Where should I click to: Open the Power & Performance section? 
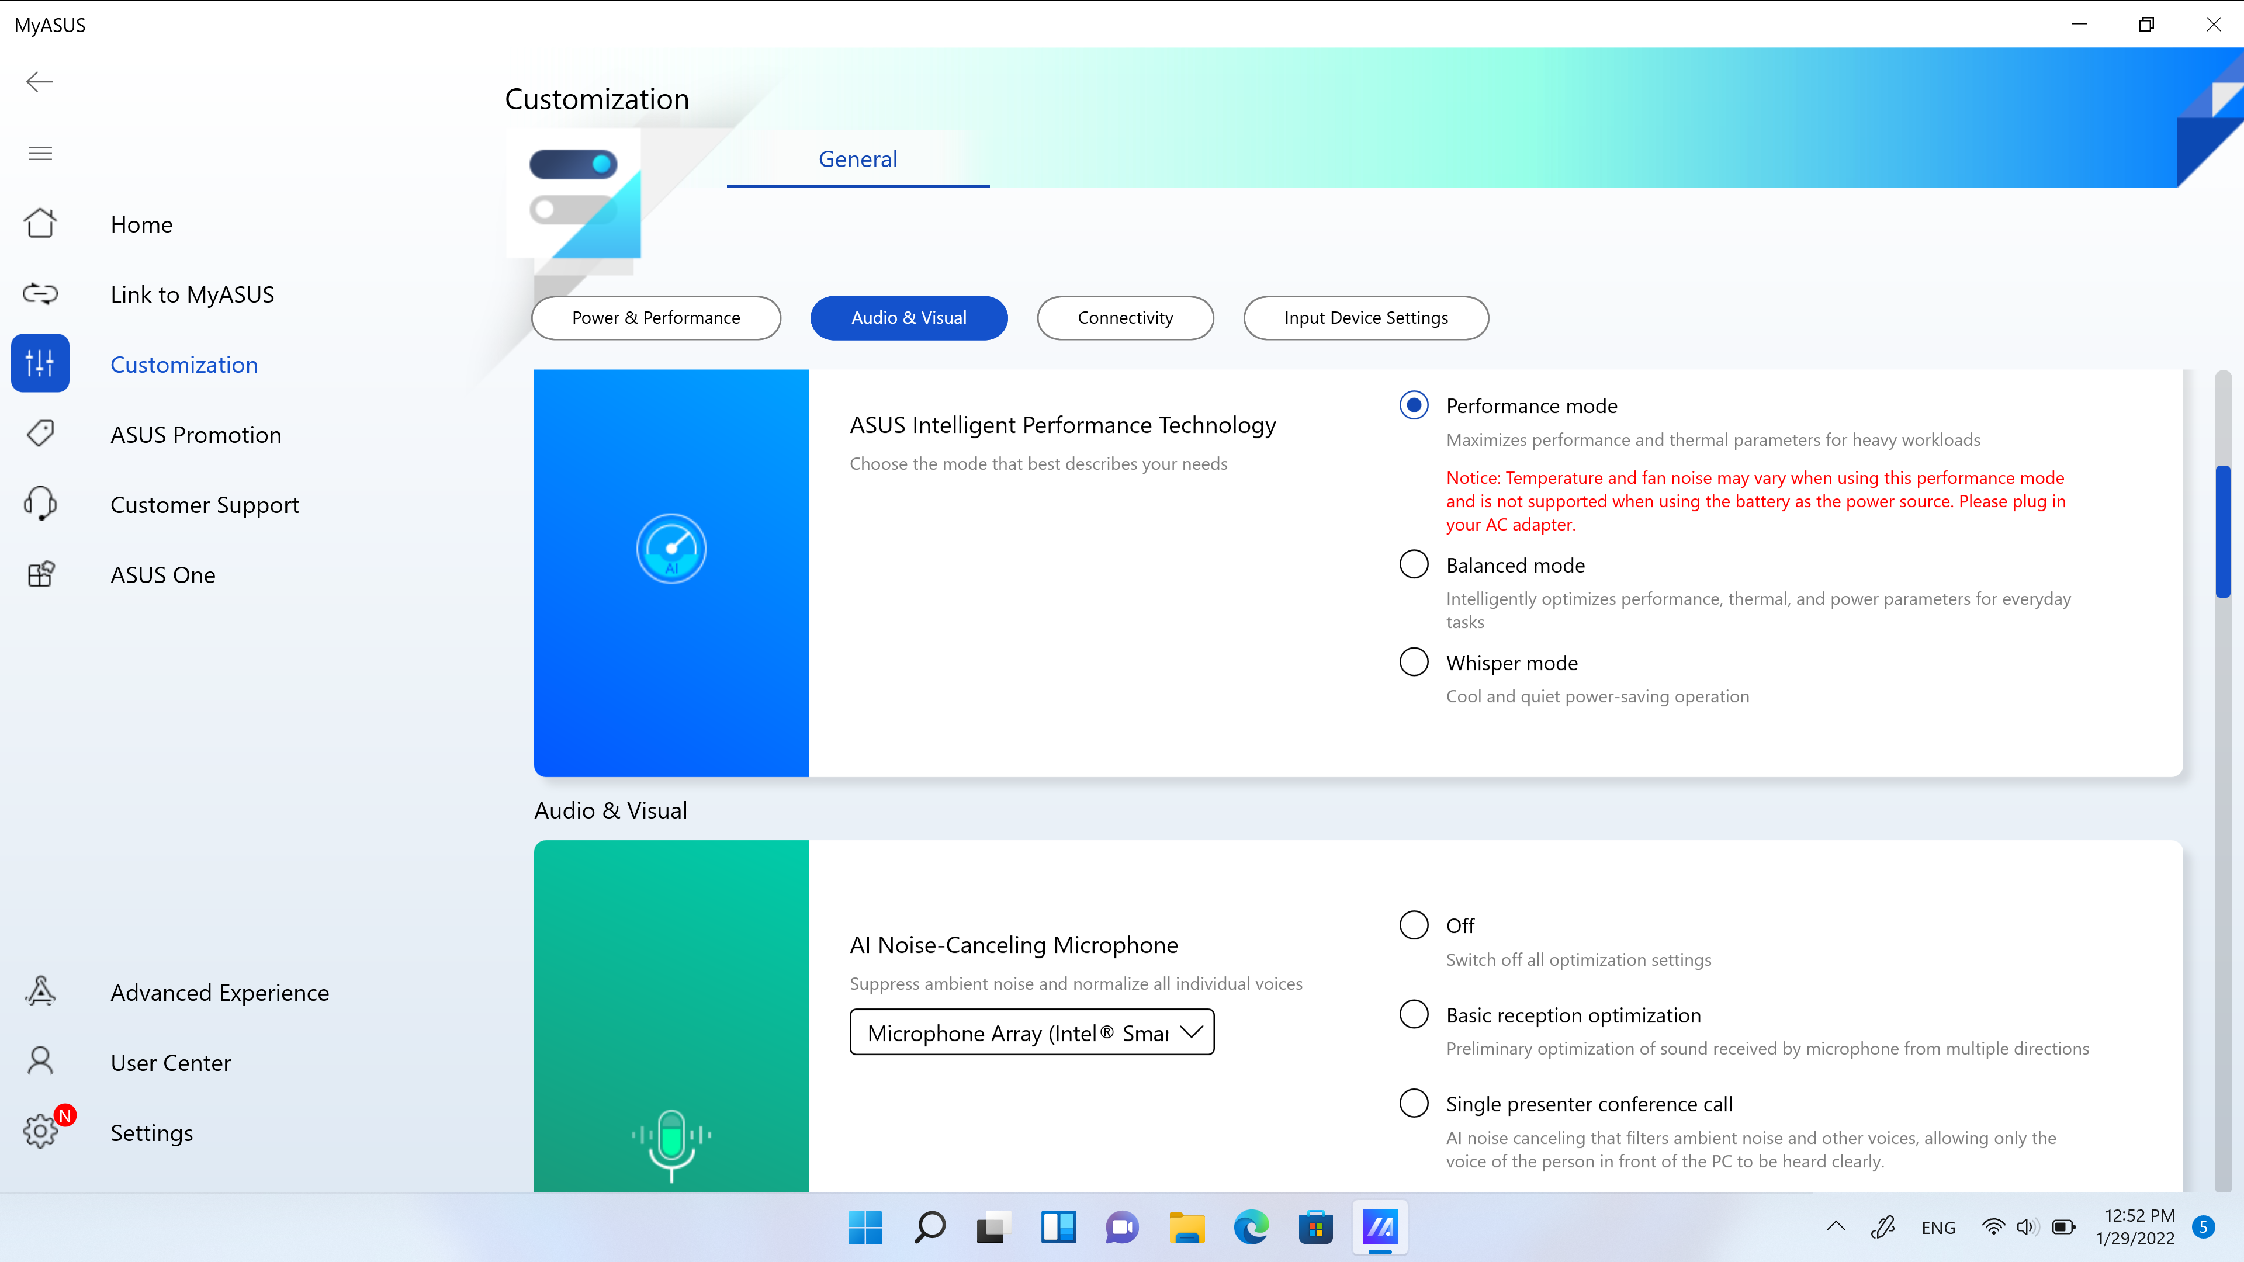656,318
